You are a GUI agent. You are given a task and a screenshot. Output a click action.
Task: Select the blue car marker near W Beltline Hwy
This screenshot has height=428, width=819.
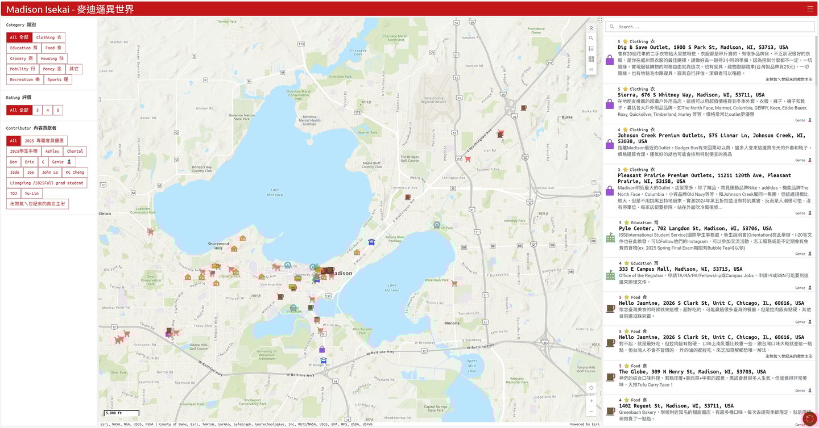(x=324, y=360)
